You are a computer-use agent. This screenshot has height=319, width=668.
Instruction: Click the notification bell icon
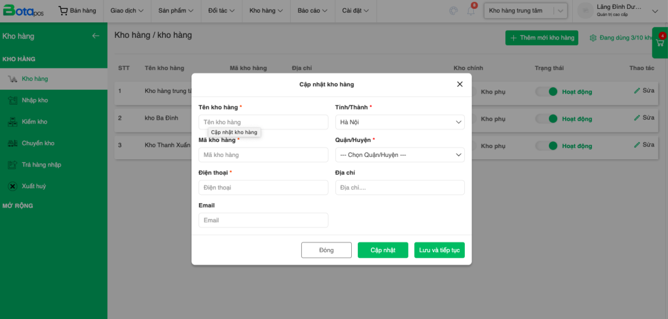471,11
